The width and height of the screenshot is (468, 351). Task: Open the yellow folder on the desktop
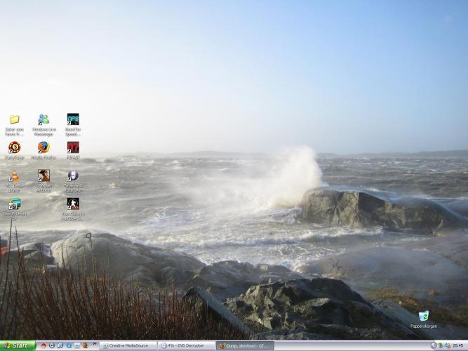[14, 120]
